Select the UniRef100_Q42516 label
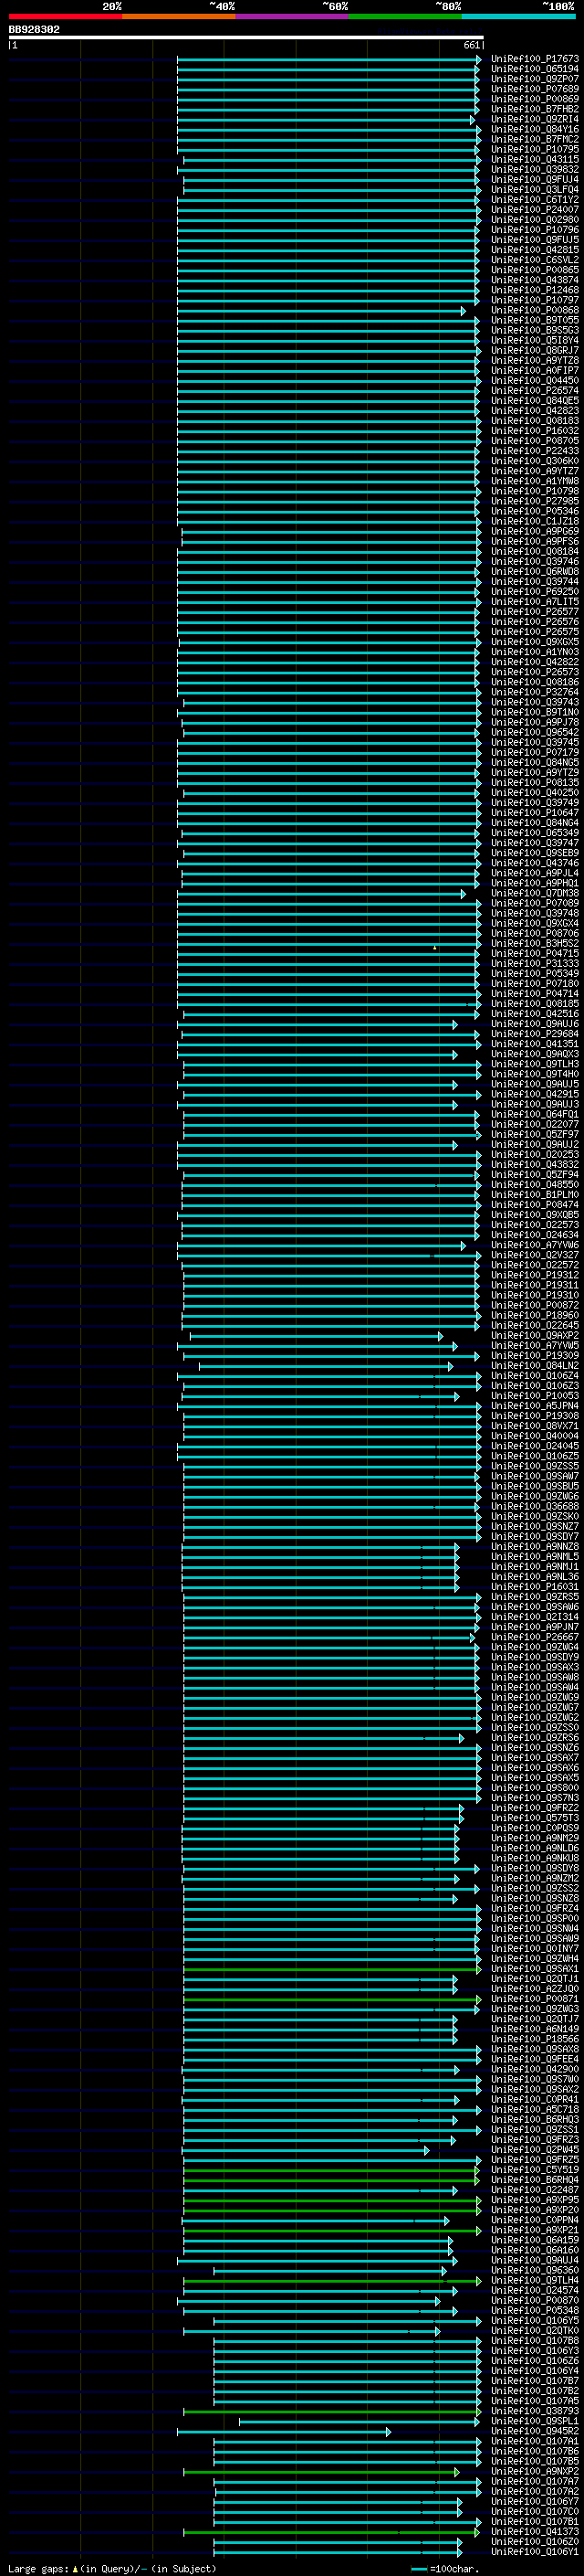This screenshot has height=2576, width=584. pyautogui.click(x=535, y=1013)
